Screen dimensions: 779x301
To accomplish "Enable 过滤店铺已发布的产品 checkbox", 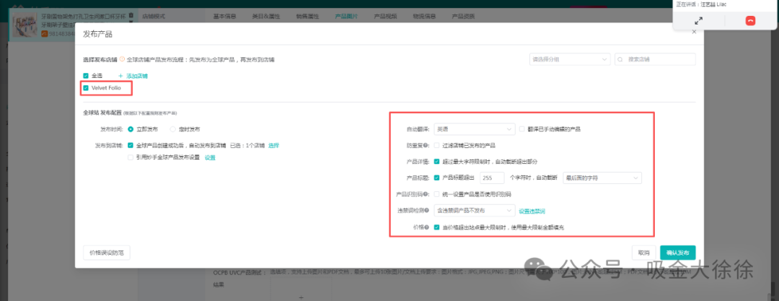I will [x=436, y=145].
